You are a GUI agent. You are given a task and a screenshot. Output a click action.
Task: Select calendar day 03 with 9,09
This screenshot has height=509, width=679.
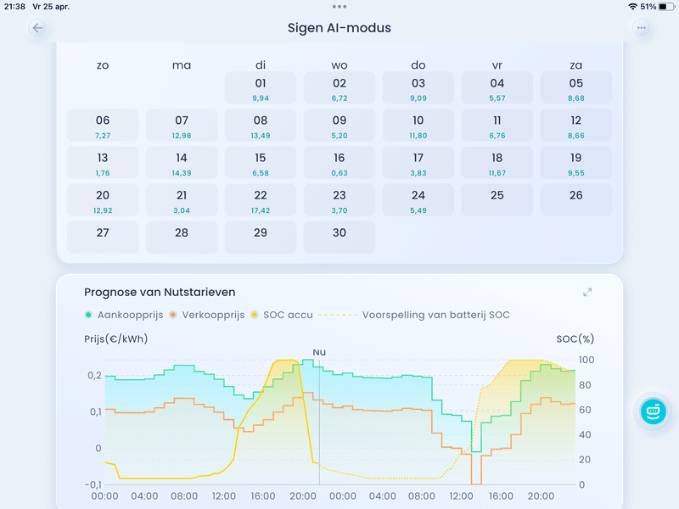pos(418,88)
